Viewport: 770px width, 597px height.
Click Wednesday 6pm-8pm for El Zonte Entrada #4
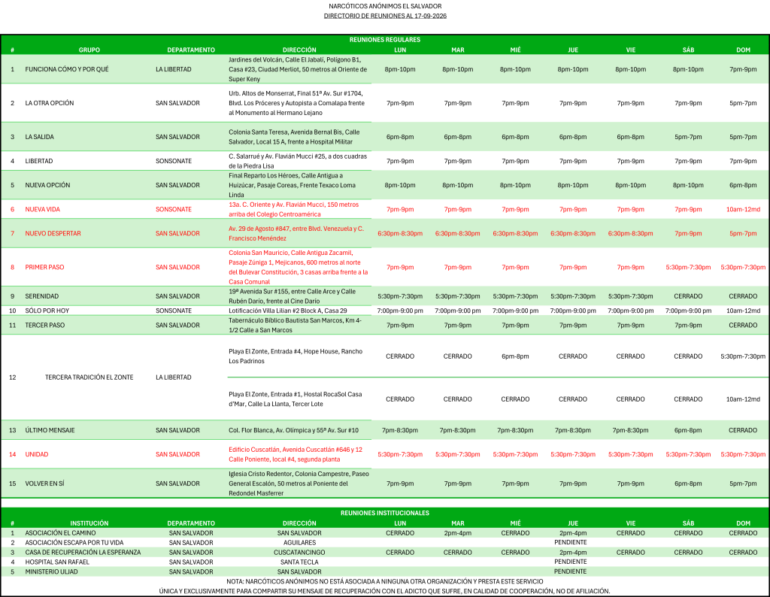click(x=515, y=356)
